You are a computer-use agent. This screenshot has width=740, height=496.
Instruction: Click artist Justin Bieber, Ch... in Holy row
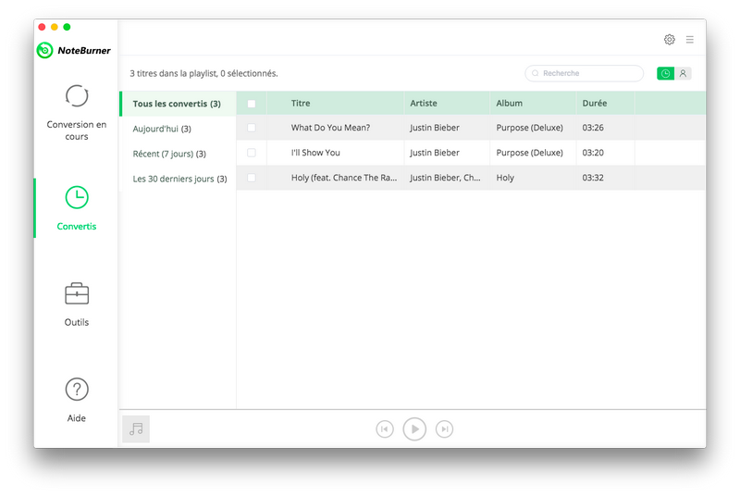click(445, 178)
